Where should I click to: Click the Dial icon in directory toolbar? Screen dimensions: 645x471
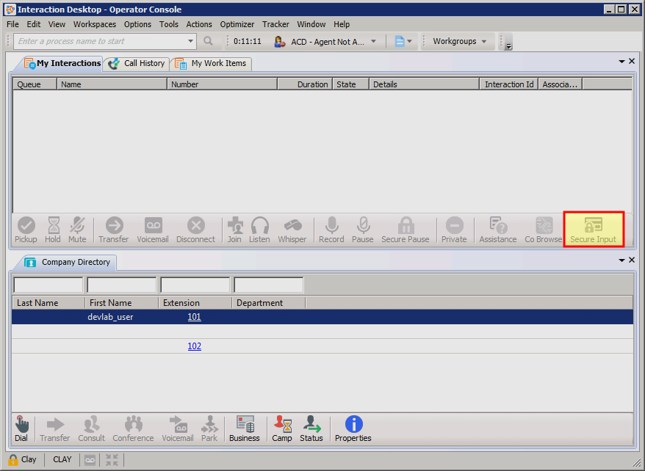pos(21,428)
